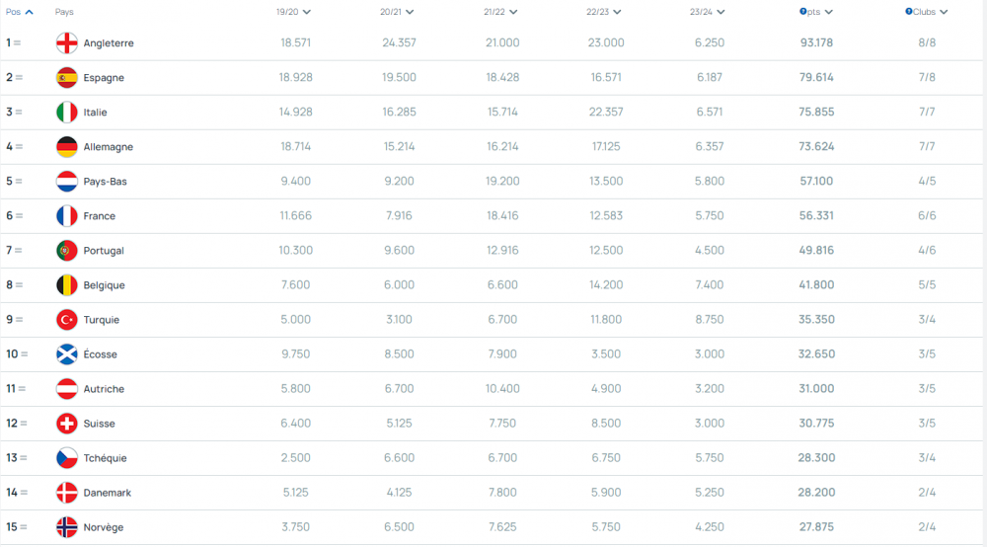The height and width of the screenshot is (547, 987).
Task: Open the Allemagne country link
Action: tap(109, 147)
